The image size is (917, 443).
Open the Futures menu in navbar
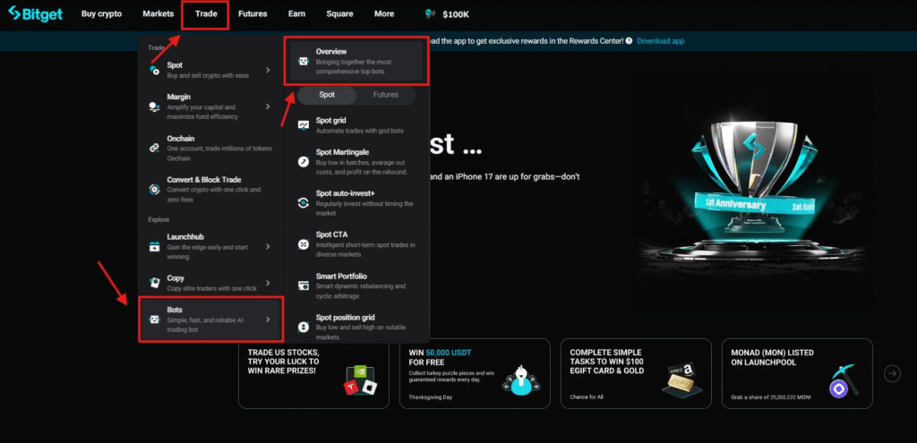click(253, 14)
